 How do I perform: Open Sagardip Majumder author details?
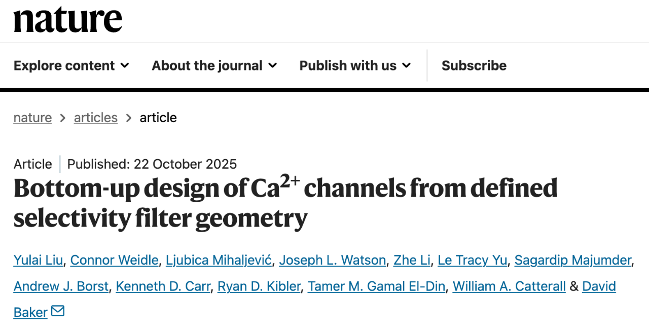click(x=573, y=260)
